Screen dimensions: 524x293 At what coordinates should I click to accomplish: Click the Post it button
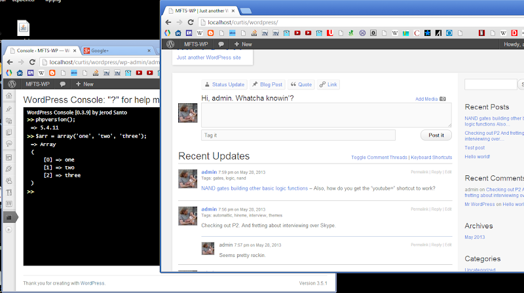(x=436, y=135)
